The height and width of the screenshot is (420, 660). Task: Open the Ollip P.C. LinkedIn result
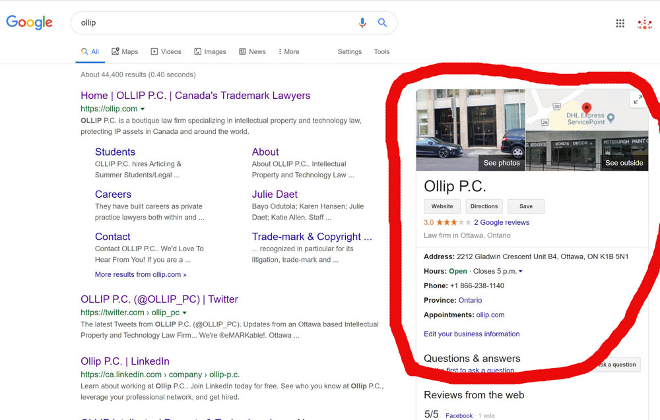125,361
